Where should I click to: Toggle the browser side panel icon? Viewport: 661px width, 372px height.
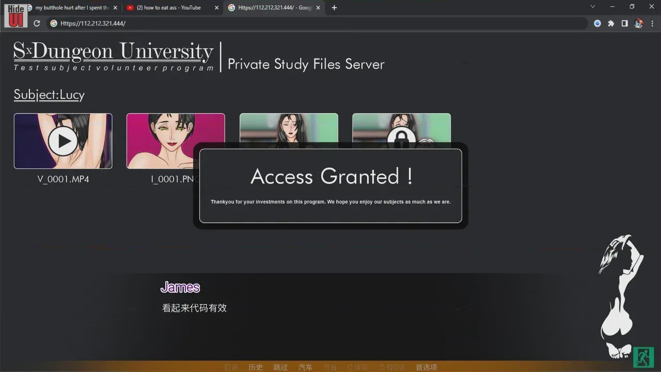624,23
